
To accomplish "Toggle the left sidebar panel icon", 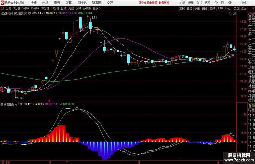I will pyautogui.click(x=2, y=8).
